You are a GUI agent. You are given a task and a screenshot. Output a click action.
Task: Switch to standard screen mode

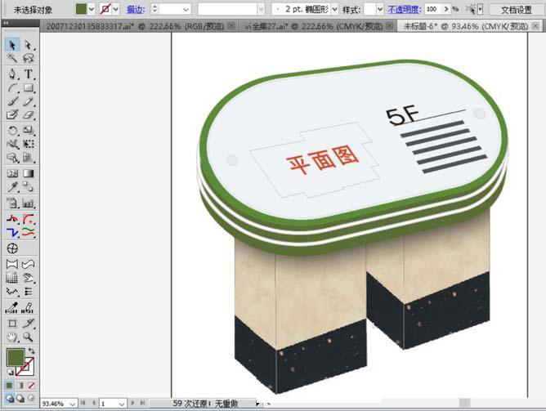pos(10,398)
